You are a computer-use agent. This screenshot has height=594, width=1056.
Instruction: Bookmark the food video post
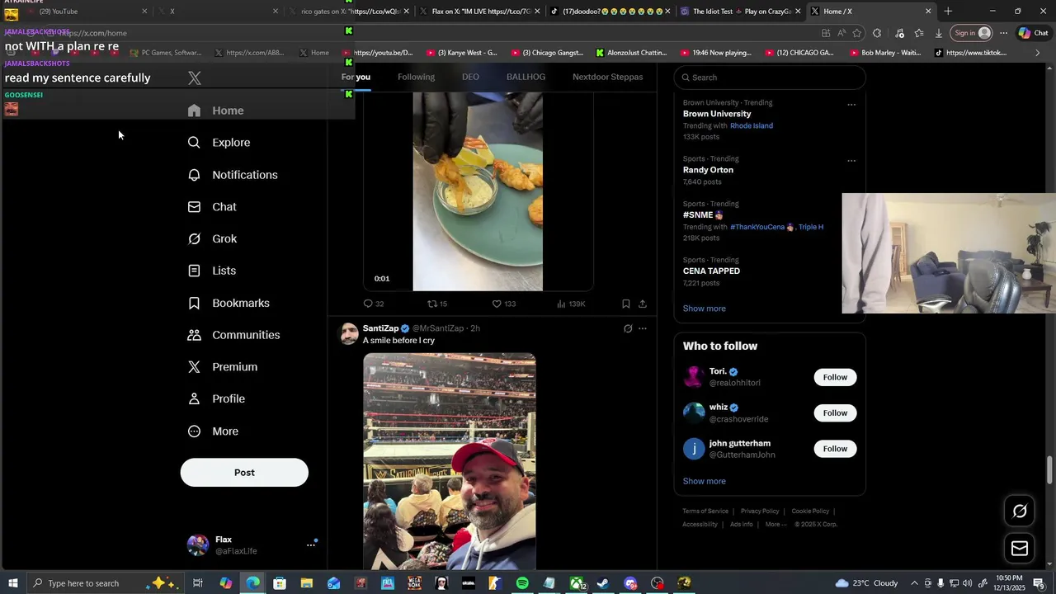pos(625,304)
